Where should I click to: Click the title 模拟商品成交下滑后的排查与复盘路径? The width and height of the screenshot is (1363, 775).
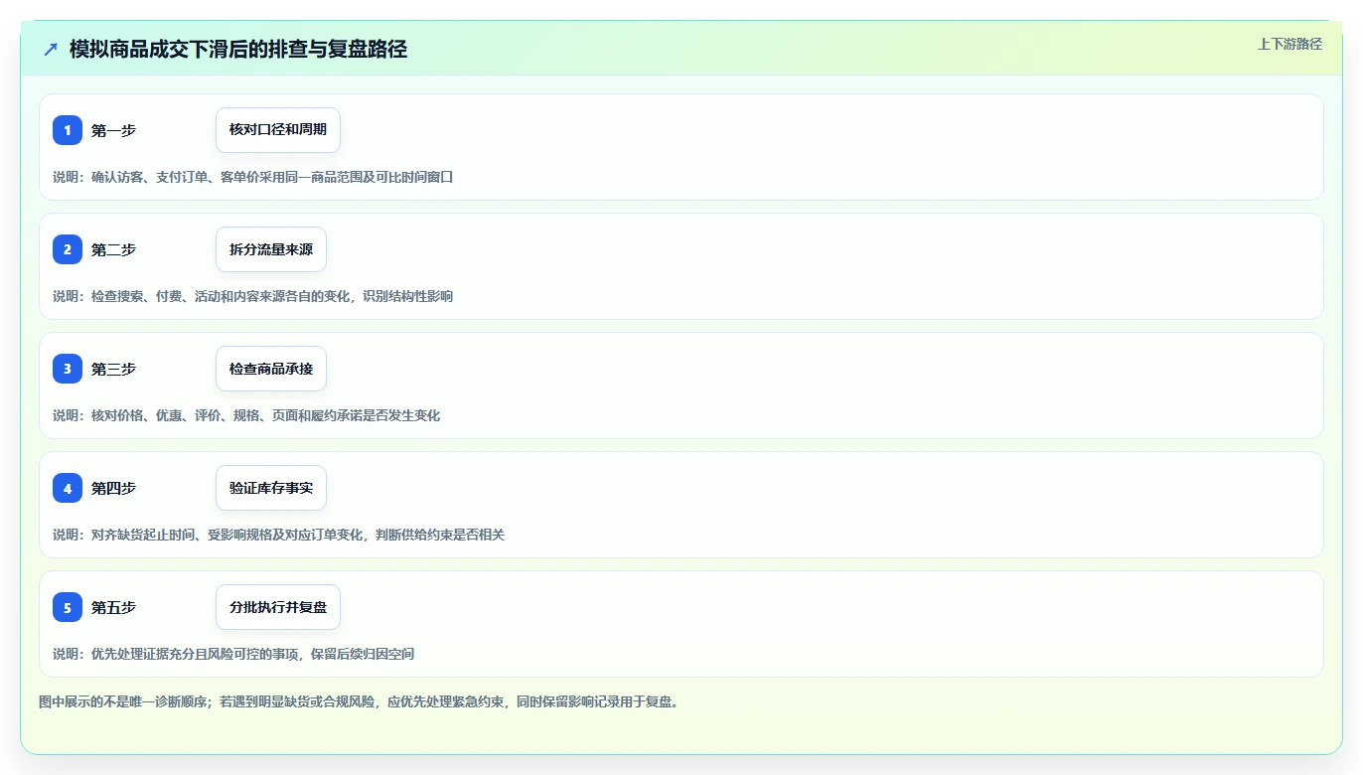[238, 49]
